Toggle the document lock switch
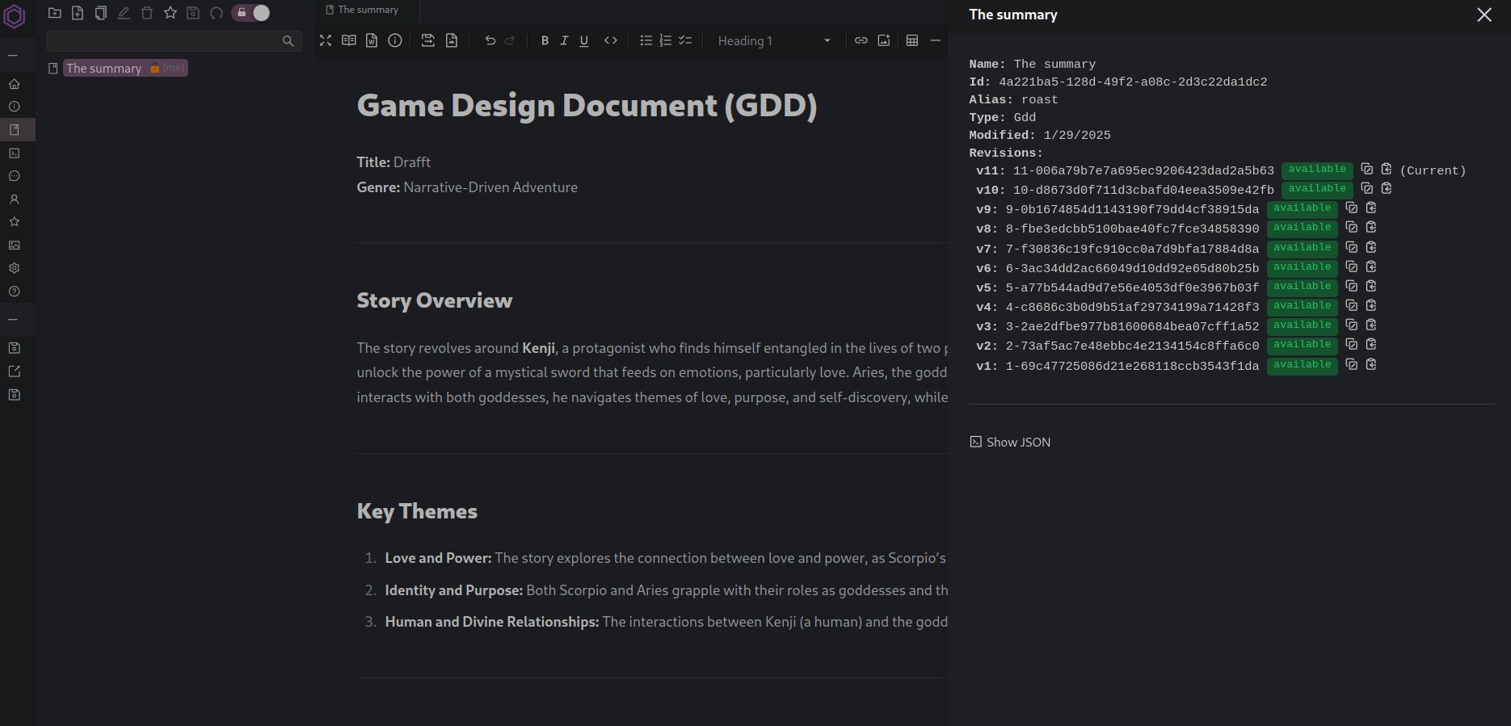Viewport: 1511px width, 726px height. (x=250, y=13)
